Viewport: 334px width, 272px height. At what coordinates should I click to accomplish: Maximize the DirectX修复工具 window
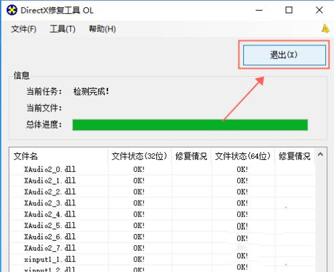[x=289, y=10]
